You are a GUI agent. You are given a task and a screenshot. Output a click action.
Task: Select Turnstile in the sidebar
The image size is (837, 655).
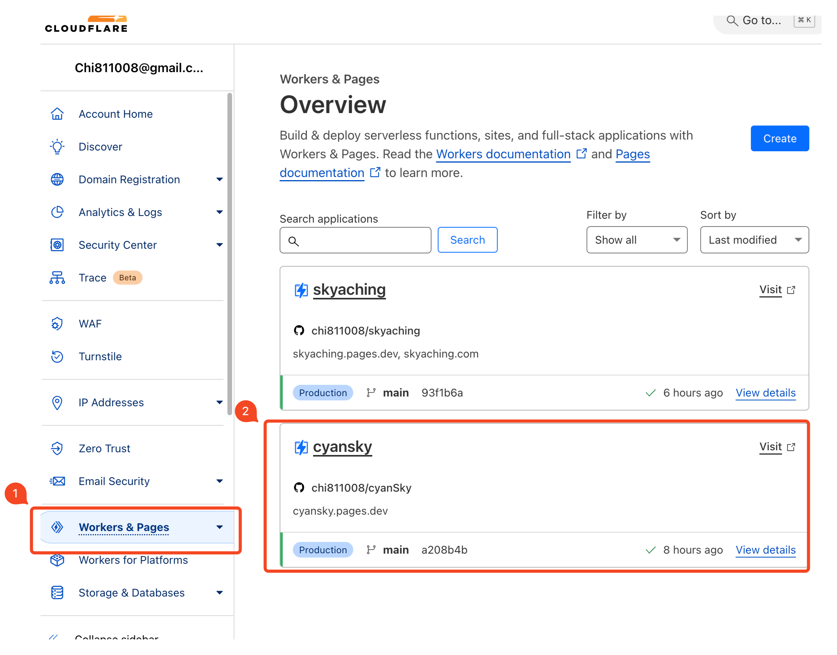[100, 356]
